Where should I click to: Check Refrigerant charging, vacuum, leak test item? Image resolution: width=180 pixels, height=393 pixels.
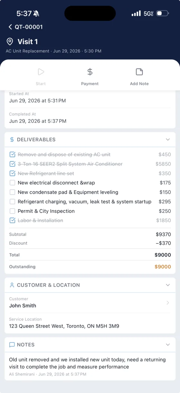pos(12,202)
